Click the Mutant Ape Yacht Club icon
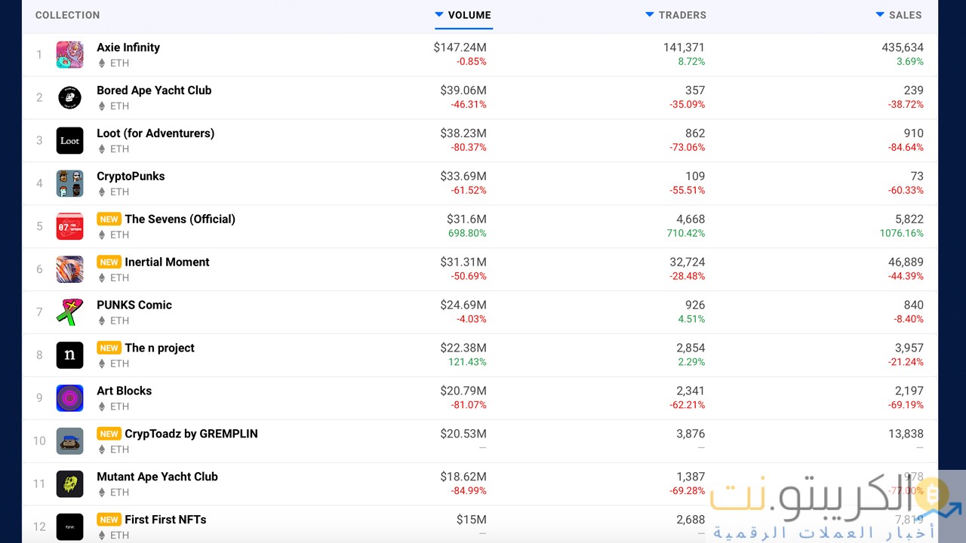Image resolution: width=966 pixels, height=543 pixels. coord(69,484)
